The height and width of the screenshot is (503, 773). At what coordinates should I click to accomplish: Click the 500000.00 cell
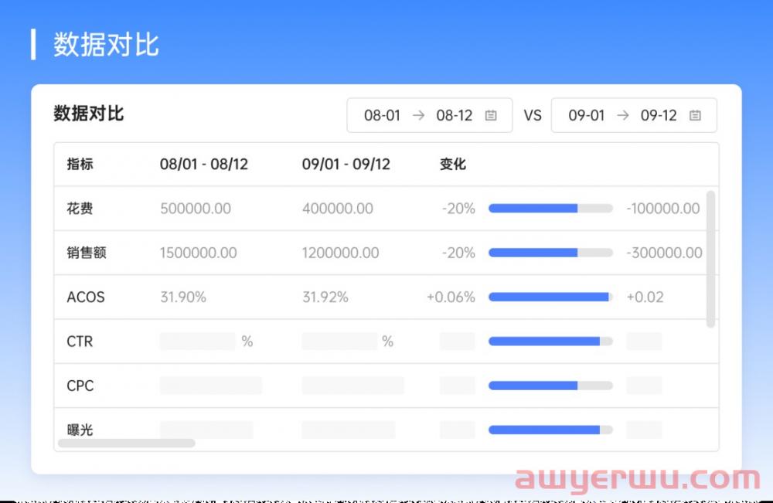(x=196, y=209)
